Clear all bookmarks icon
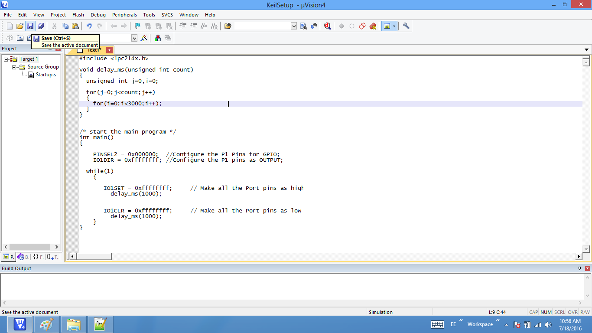 169,26
